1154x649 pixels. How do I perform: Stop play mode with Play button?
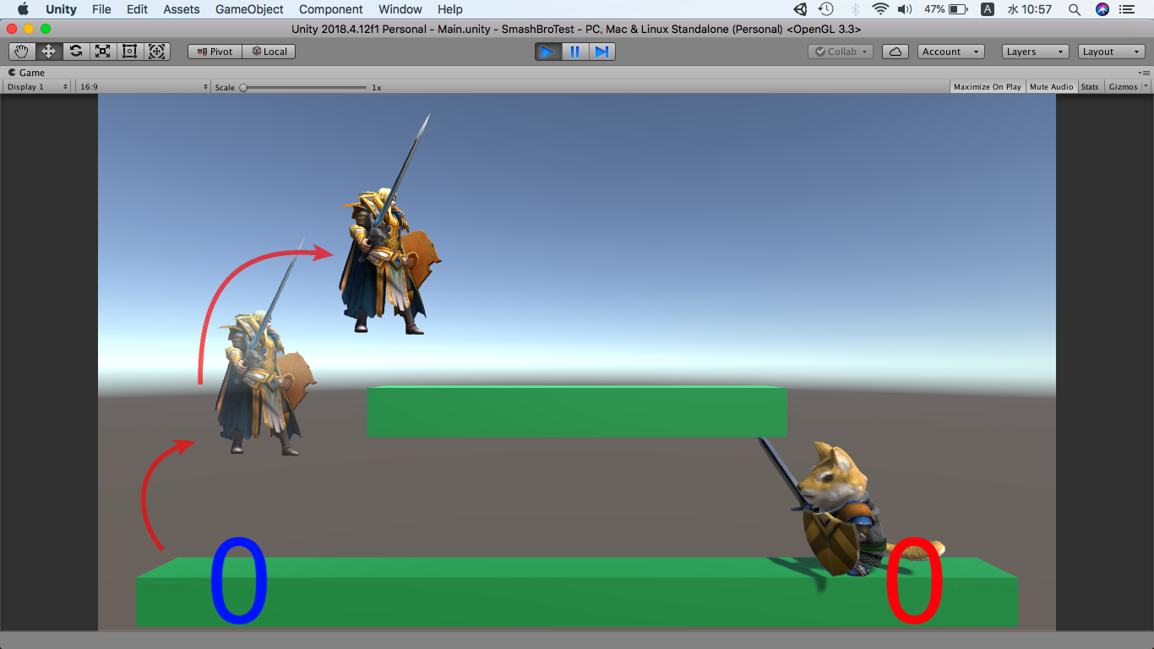point(547,52)
